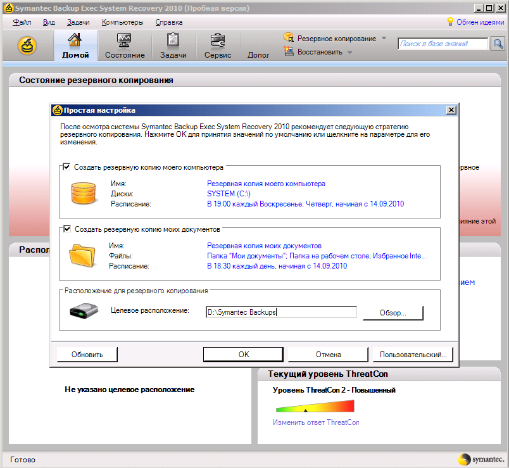Click the OK button
The image size is (509, 468).
pos(244,355)
